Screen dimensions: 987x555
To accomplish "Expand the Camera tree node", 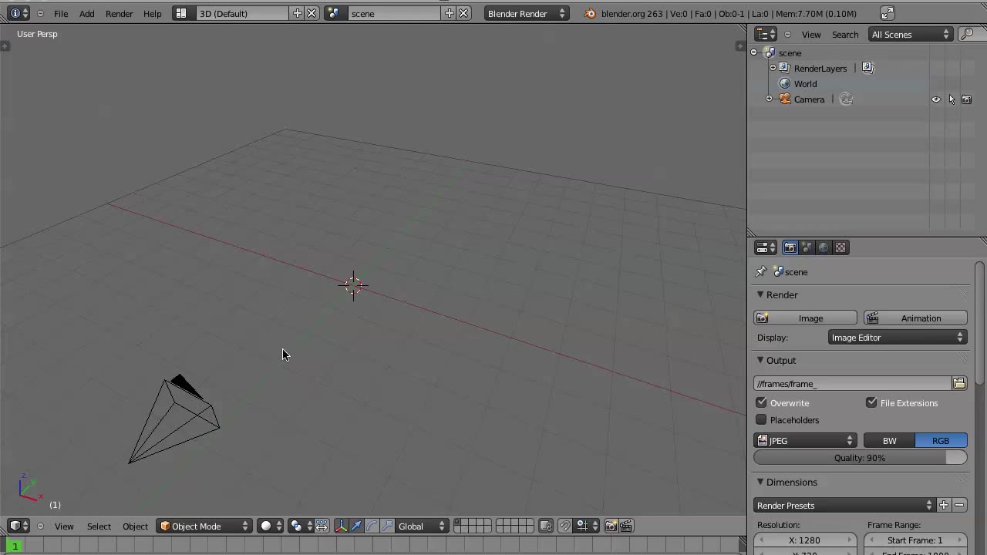I will [769, 99].
